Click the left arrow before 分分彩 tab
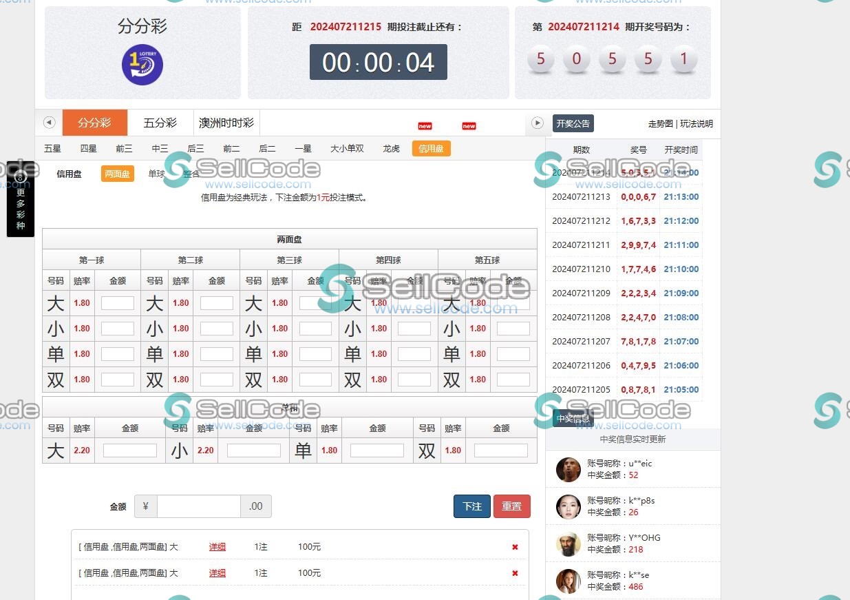The image size is (850, 600). click(49, 122)
